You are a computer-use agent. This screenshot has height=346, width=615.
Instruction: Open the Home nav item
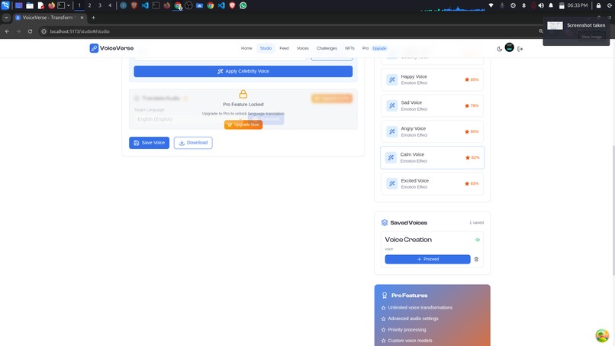tap(246, 48)
